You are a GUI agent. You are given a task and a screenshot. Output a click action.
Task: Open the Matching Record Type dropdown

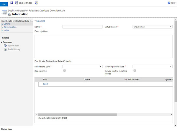[152, 67]
